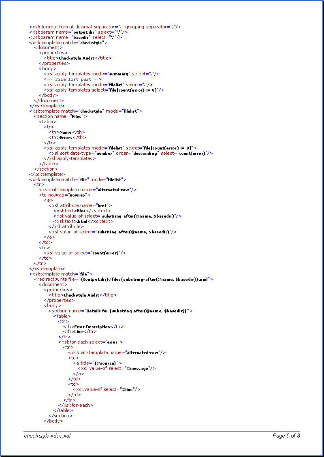Viewport: 324px width, 457px height.
Task: Select the output.dir param line
Action: (x=79, y=32)
